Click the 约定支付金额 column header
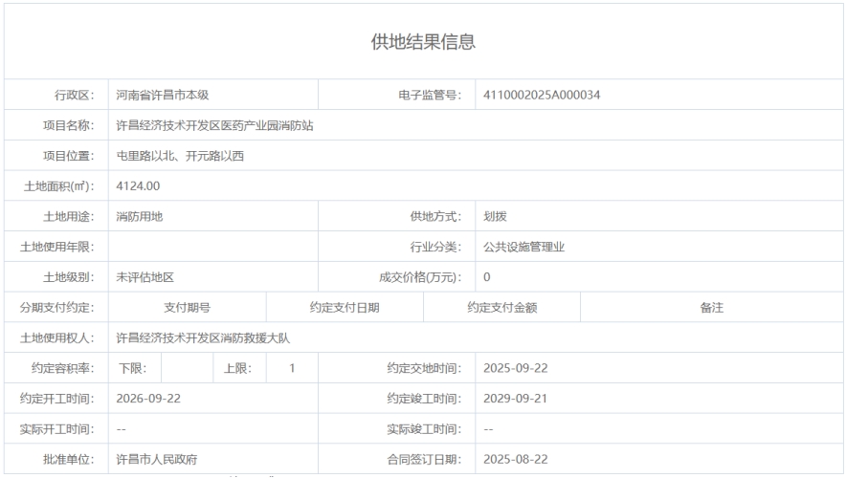This screenshot has width=846, height=478. (501, 308)
